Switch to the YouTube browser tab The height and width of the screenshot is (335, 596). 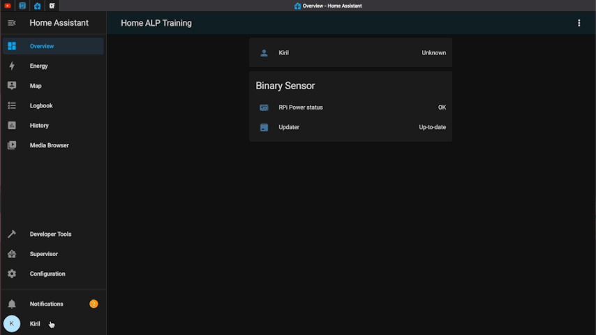pos(8,6)
